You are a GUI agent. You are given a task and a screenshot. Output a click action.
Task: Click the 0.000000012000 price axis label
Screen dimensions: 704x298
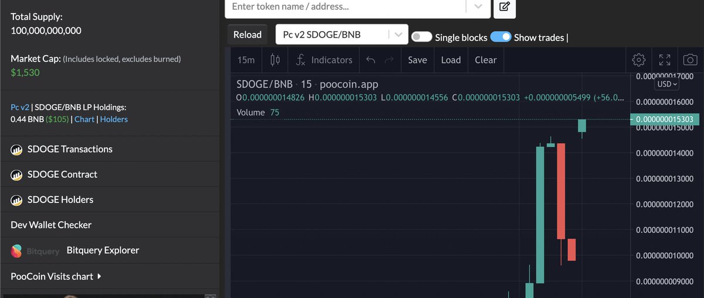[x=665, y=204]
